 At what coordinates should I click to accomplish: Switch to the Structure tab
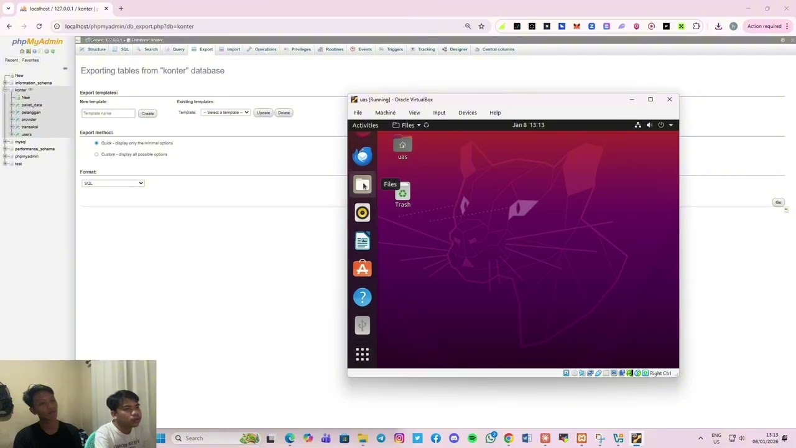click(x=93, y=49)
